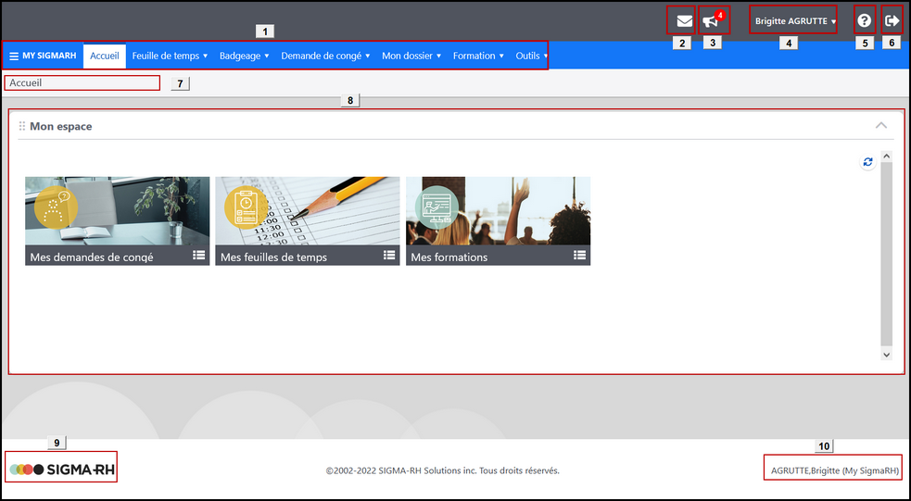
Task: Click list icon on Mes feuilles de temps
Action: [x=389, y=256]
